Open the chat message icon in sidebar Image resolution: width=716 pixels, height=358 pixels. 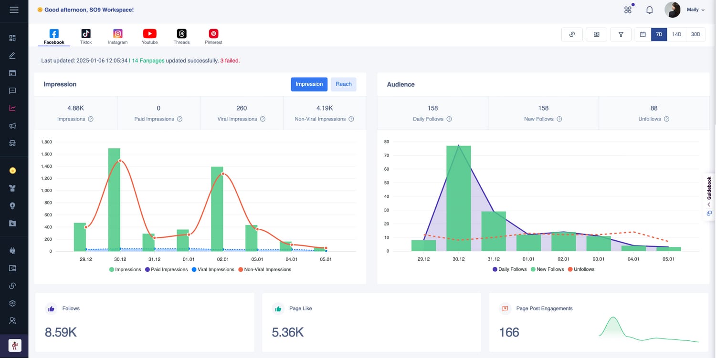pos(12,91)
